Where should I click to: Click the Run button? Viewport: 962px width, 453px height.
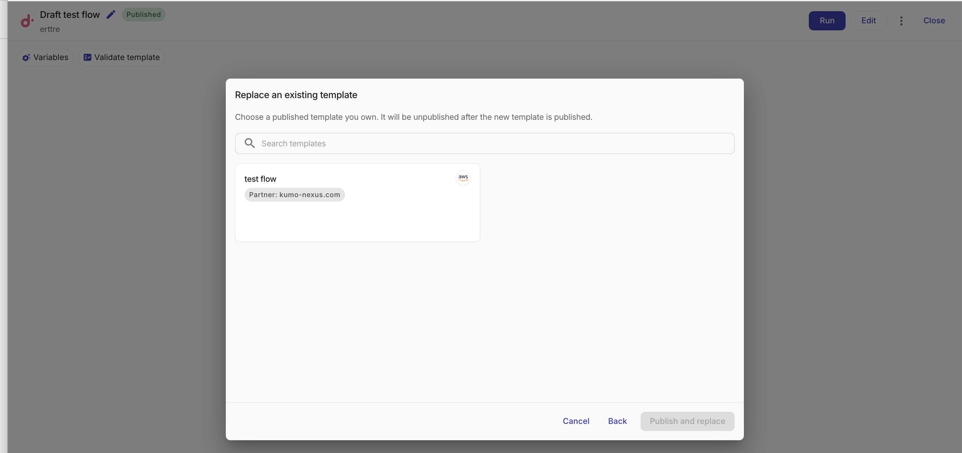[827, 20]
